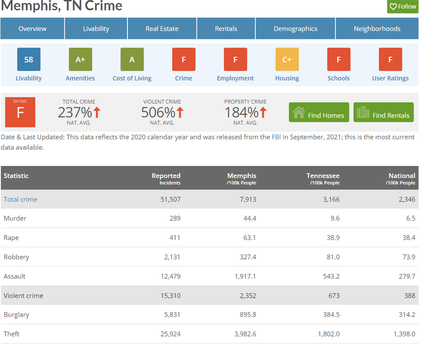Open the Neighborhoods tab
Image resolution: width=428 pixels, height=347 pixels.
point(377,29)
